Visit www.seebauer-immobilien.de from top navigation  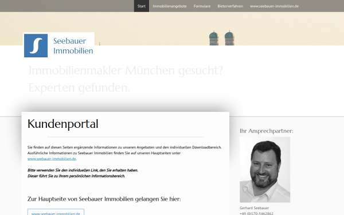(274, 6)
